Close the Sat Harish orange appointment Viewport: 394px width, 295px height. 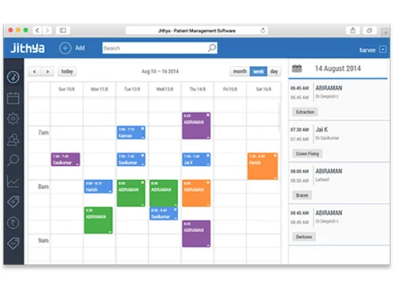275,156
